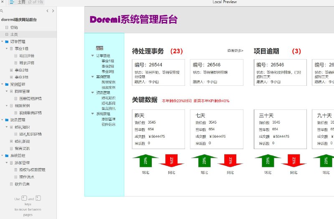The image size is (334, 219).
Task: Collapse 案例管理 in the cyan preview menu
Action: tap(92, 77)
